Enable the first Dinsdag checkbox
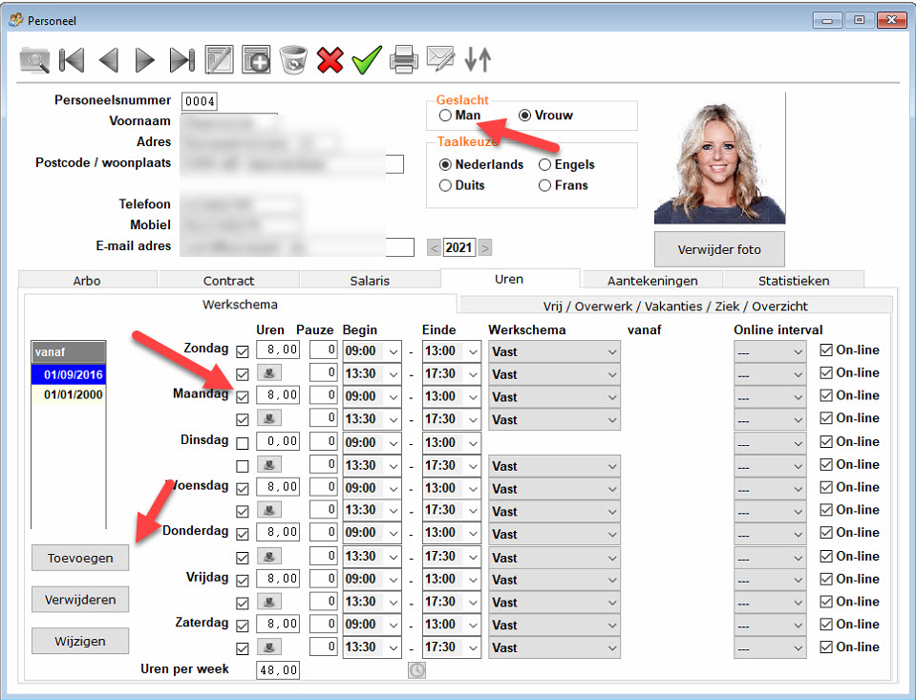The height and width of the screenshot is (700, 916). pyautogui.click(x=243, y=443)
